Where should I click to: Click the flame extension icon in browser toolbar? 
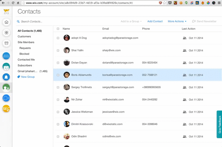(203, 3)
